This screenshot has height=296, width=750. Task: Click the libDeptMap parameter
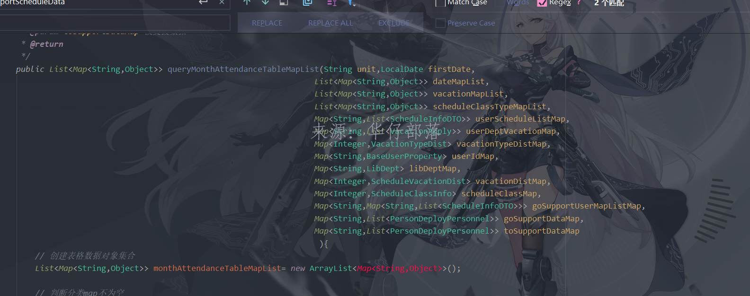tap(433, 168)
